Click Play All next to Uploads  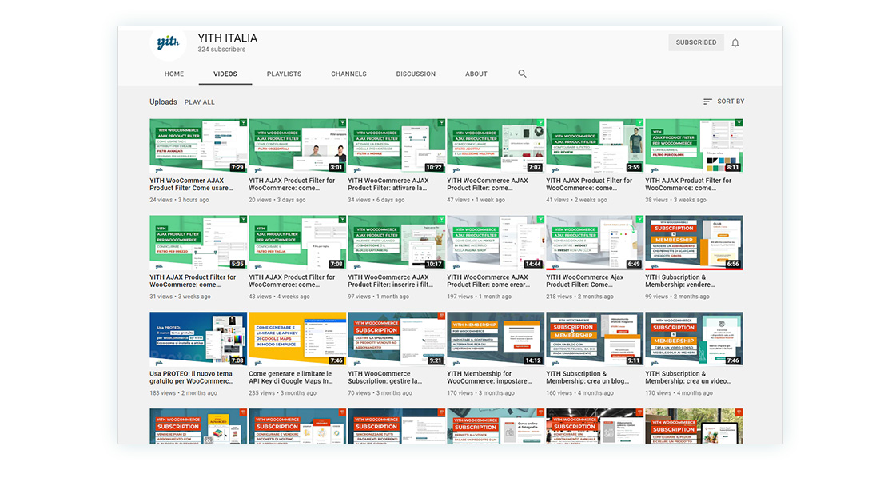[200, 102]
